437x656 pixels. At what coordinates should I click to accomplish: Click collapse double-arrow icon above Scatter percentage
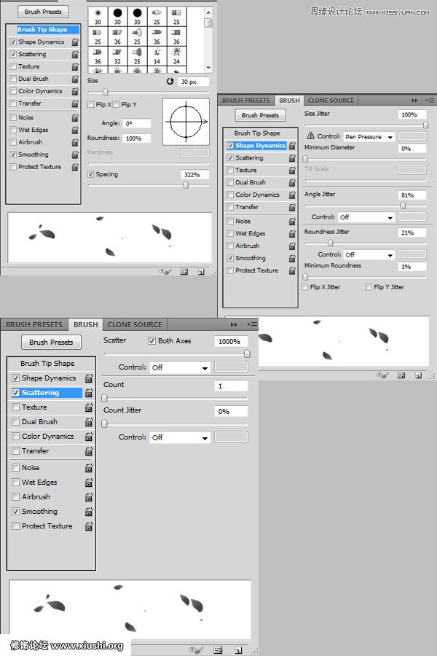click(x=234, y=324)
